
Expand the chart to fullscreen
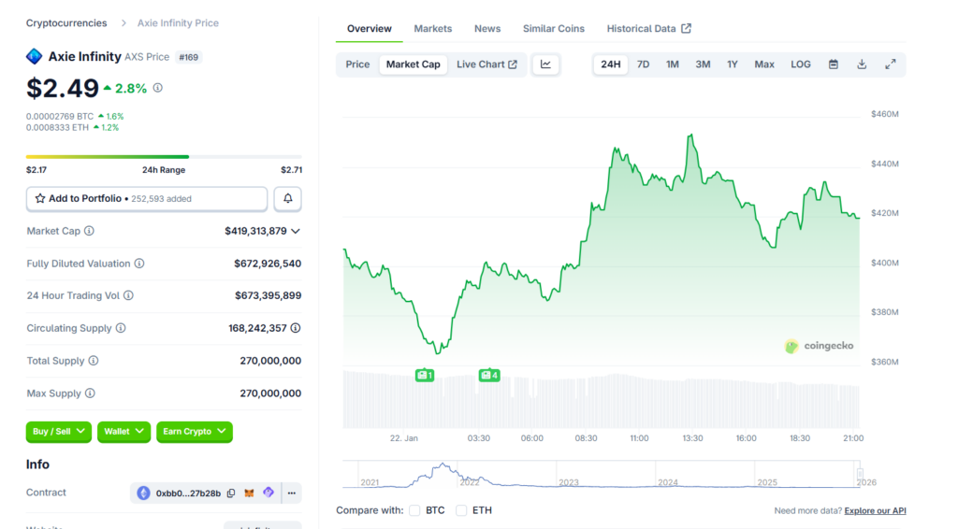tap(890, 64)
